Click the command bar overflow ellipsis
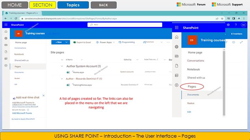This screenshot has width=250, height=140. click(x=168, y=42)
